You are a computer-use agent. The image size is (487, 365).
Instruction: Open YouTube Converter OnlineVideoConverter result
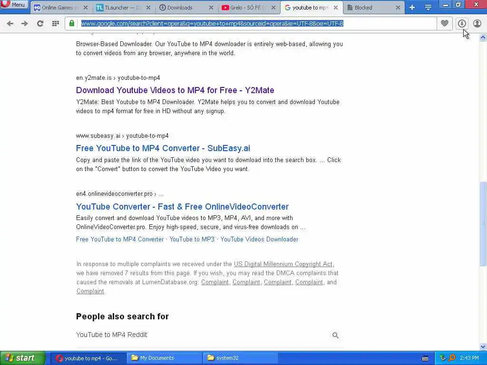[182, 207]
